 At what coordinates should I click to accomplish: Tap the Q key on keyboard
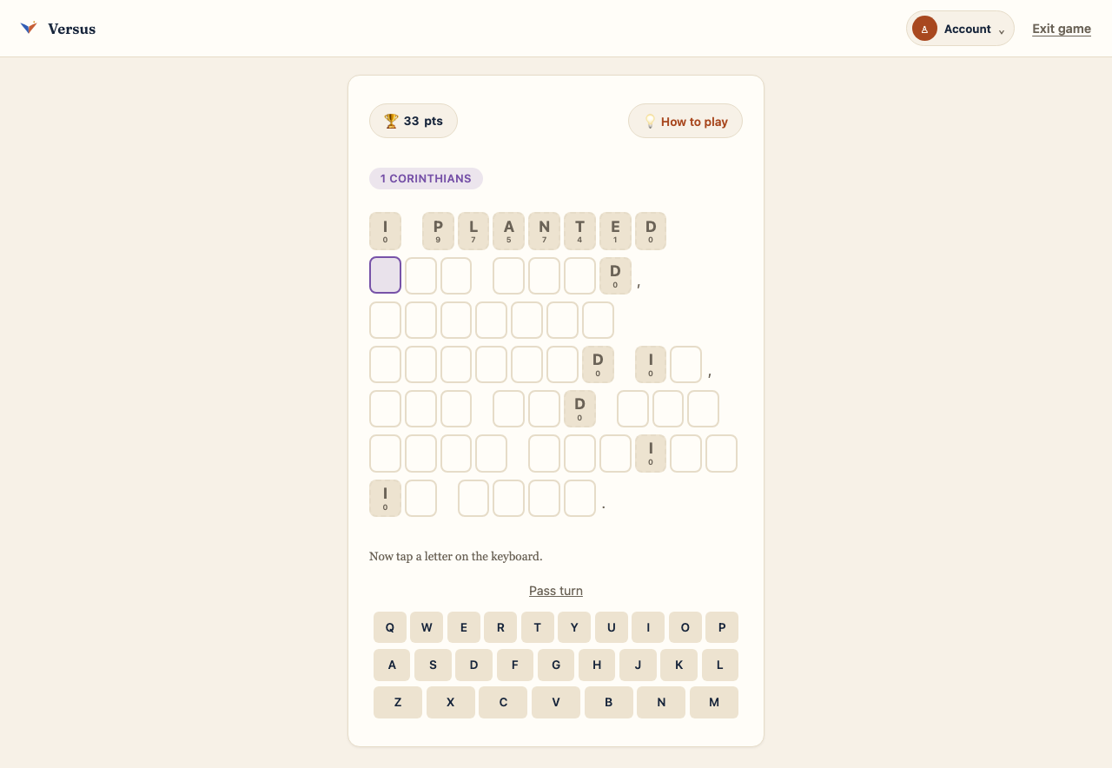[390, 627]
